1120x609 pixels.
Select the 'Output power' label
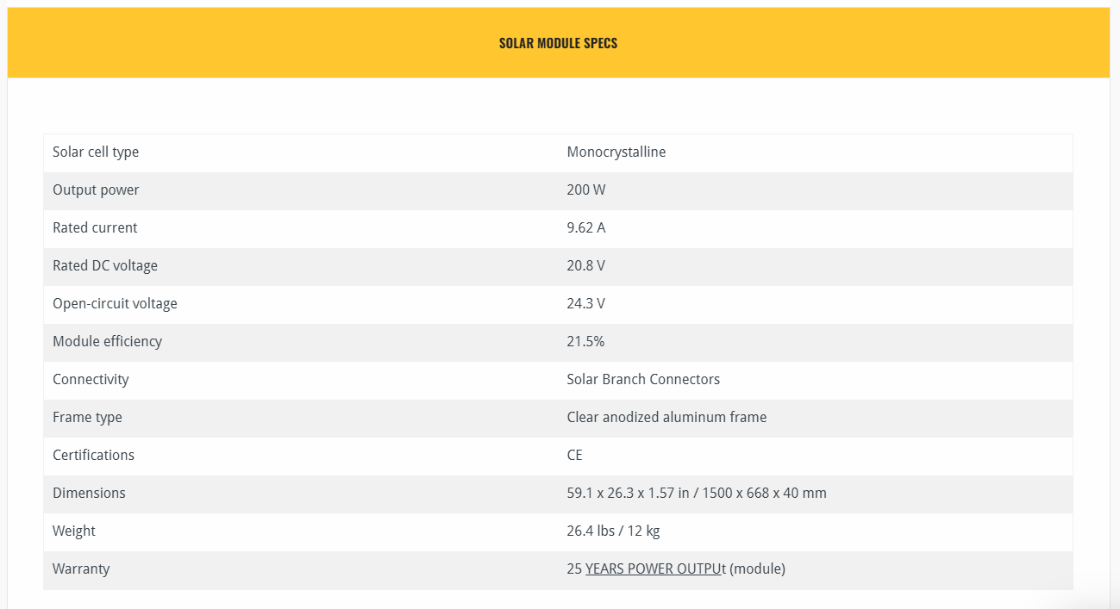point(96,190)
